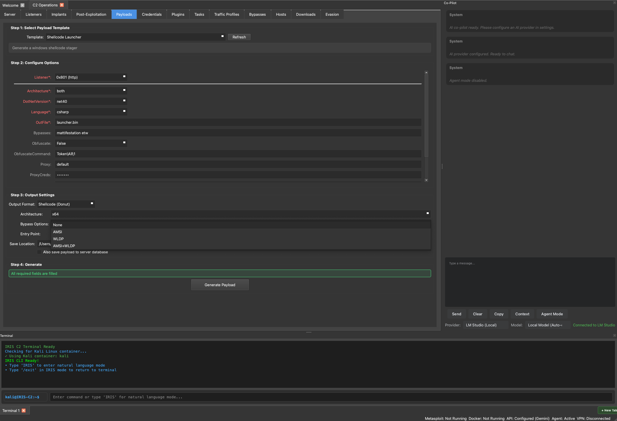Enable also save payload to server database
This screenshot has width=617, height=421.
(39, 252)
